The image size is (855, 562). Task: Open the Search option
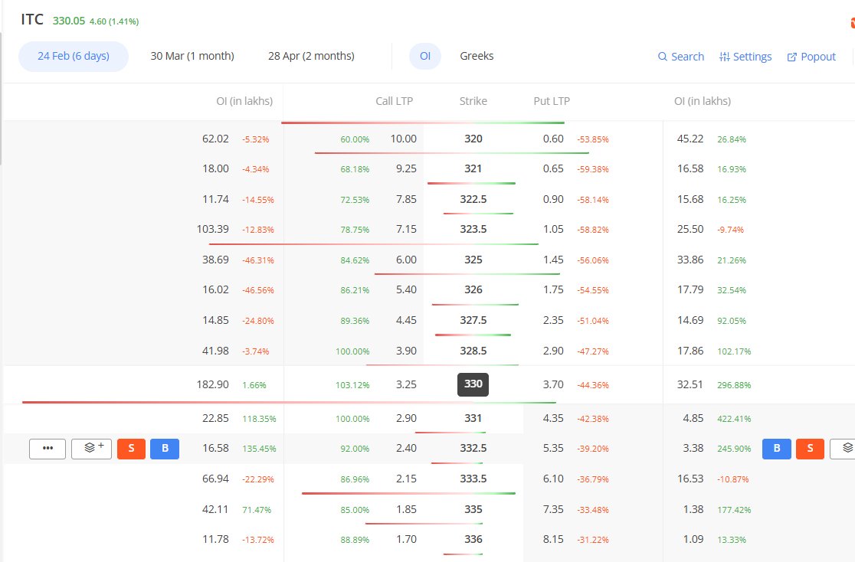click(x=680, y=57)
